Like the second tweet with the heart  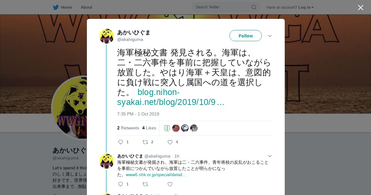(x=170, y=184)
